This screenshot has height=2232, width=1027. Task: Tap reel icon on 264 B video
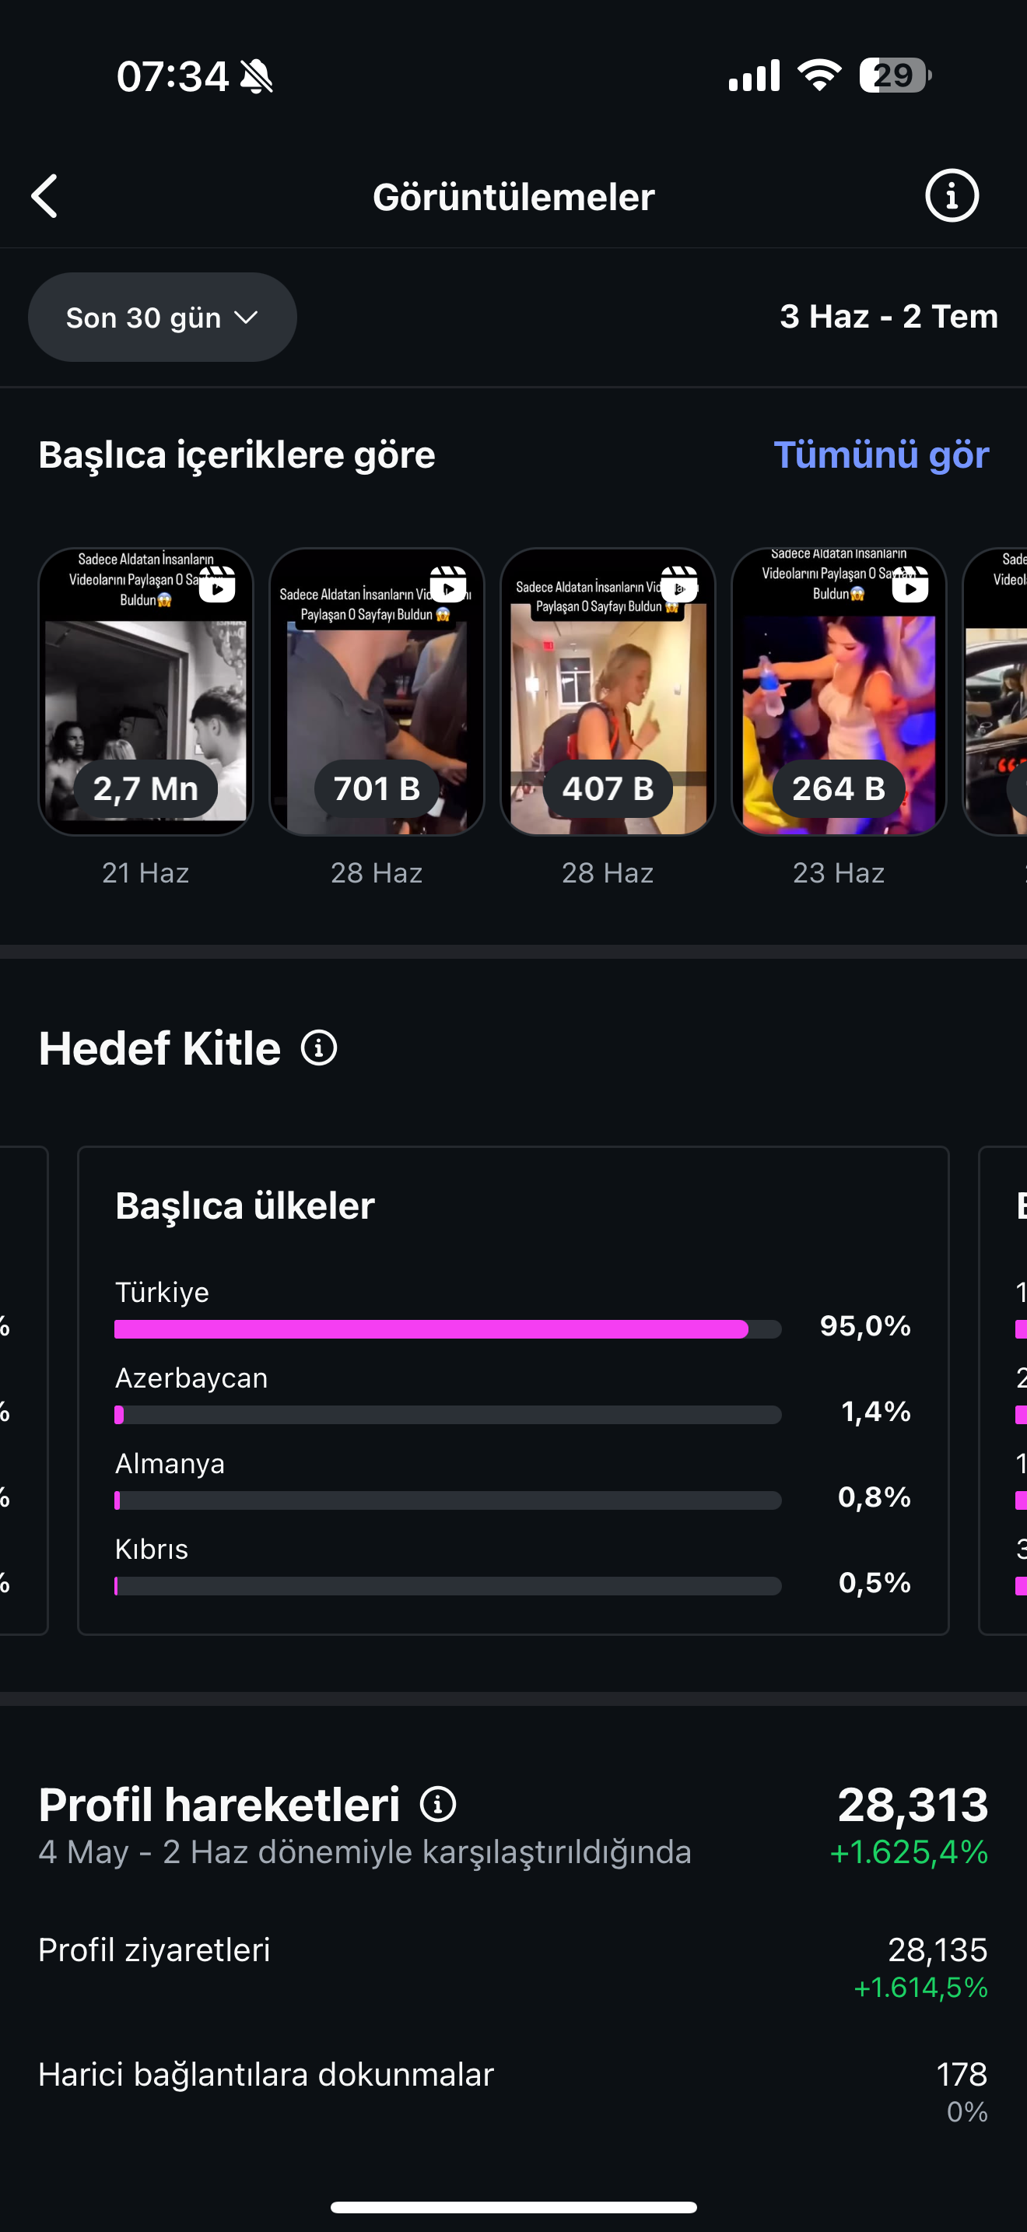[910, 584]
